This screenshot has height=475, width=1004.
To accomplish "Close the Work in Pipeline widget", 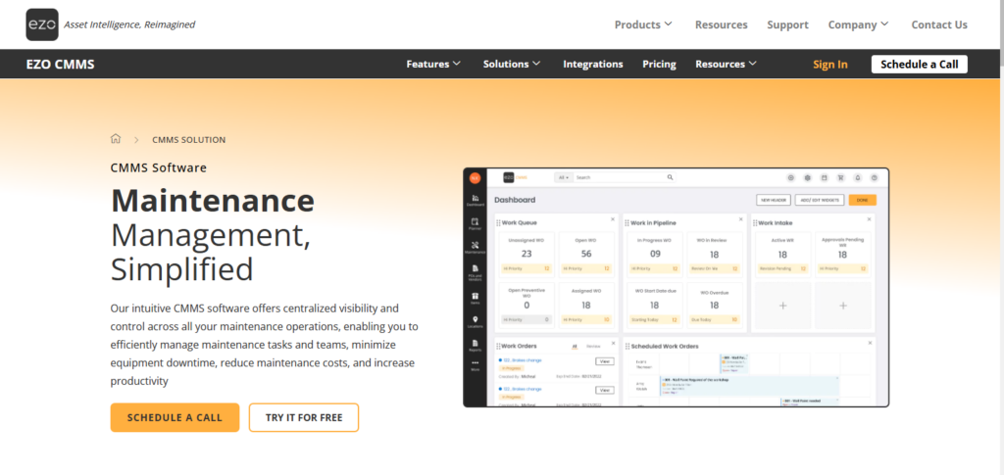I will pos(741,219).
